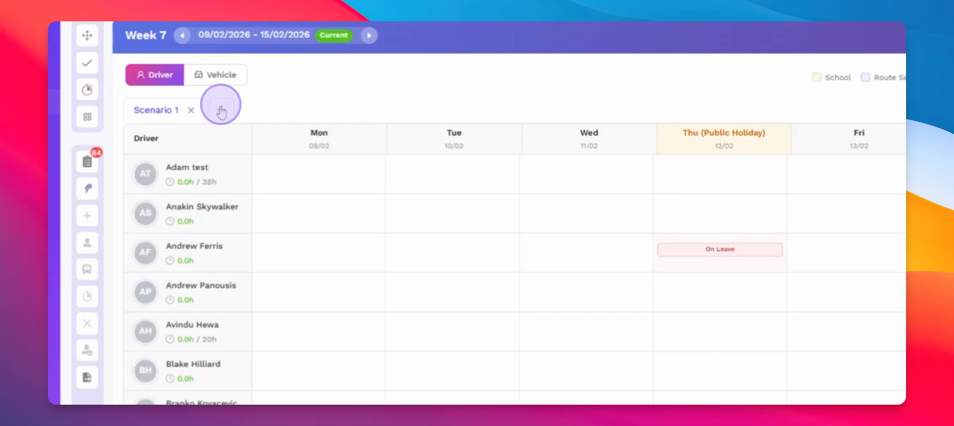Click Avindu Hewa's 0.0h / 20h hours
This screenshot has height=426, width=954.
(197, 340)
